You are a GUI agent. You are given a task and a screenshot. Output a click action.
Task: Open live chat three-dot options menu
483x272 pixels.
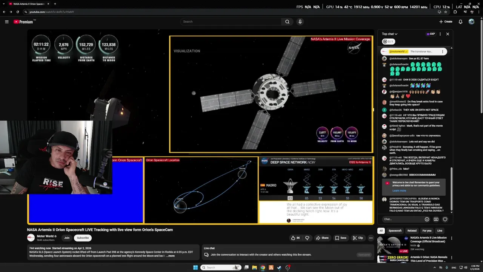440,34
